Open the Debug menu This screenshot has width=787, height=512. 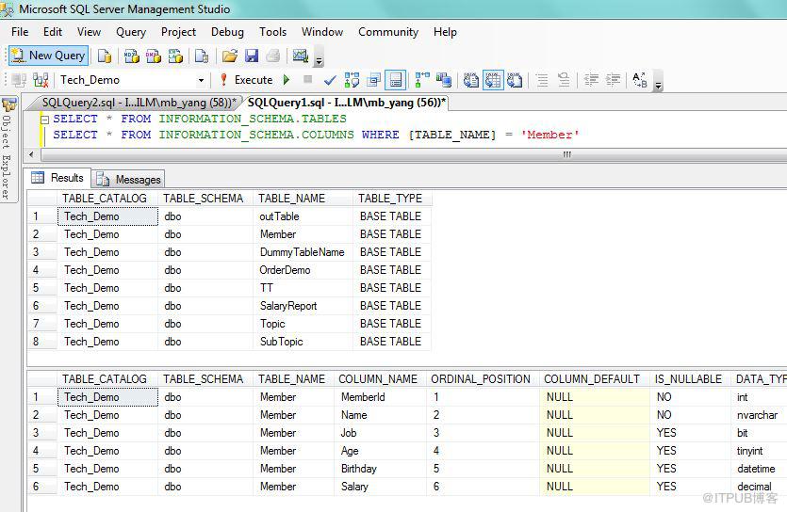(x=227, y=32)
